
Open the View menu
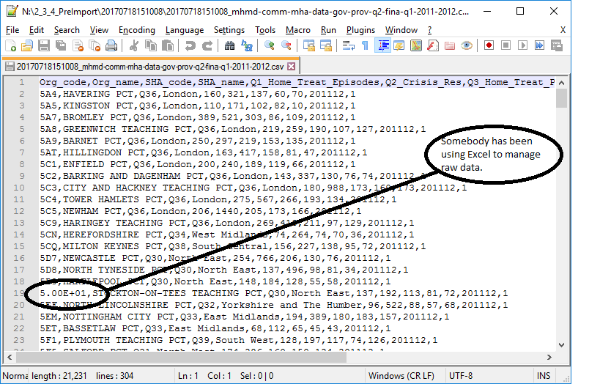coord(99,30)
